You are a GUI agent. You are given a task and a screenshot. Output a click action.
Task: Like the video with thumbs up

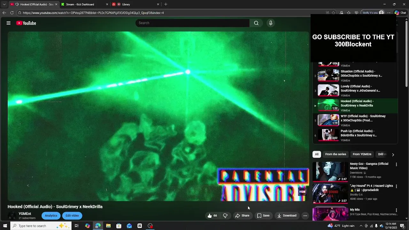click(x=212, y=216)
